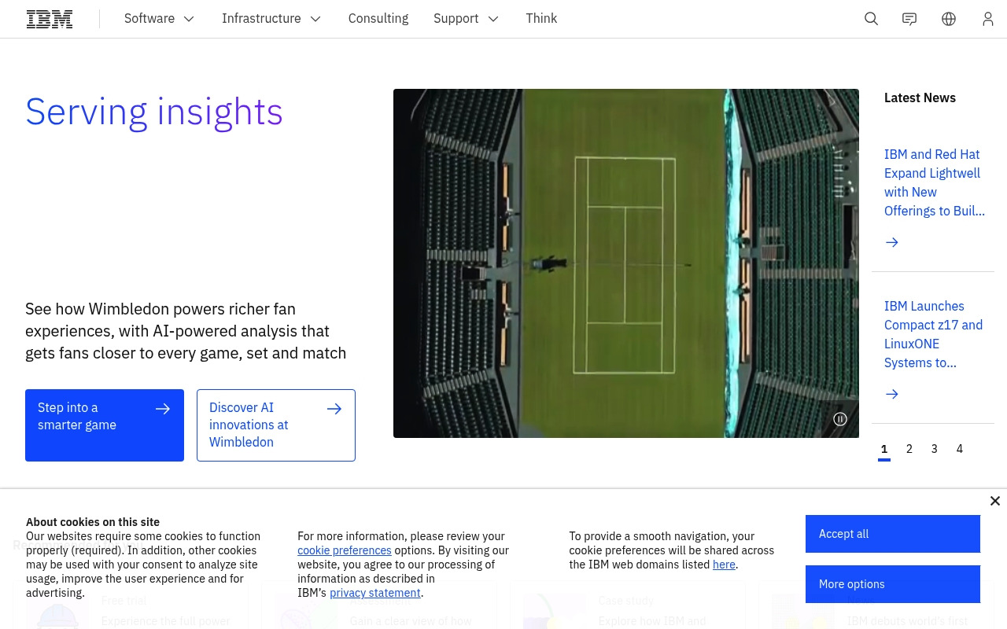Open the Think menu item
The height and width of the screenshot is (629, 1007).
(x=541, y=19)
